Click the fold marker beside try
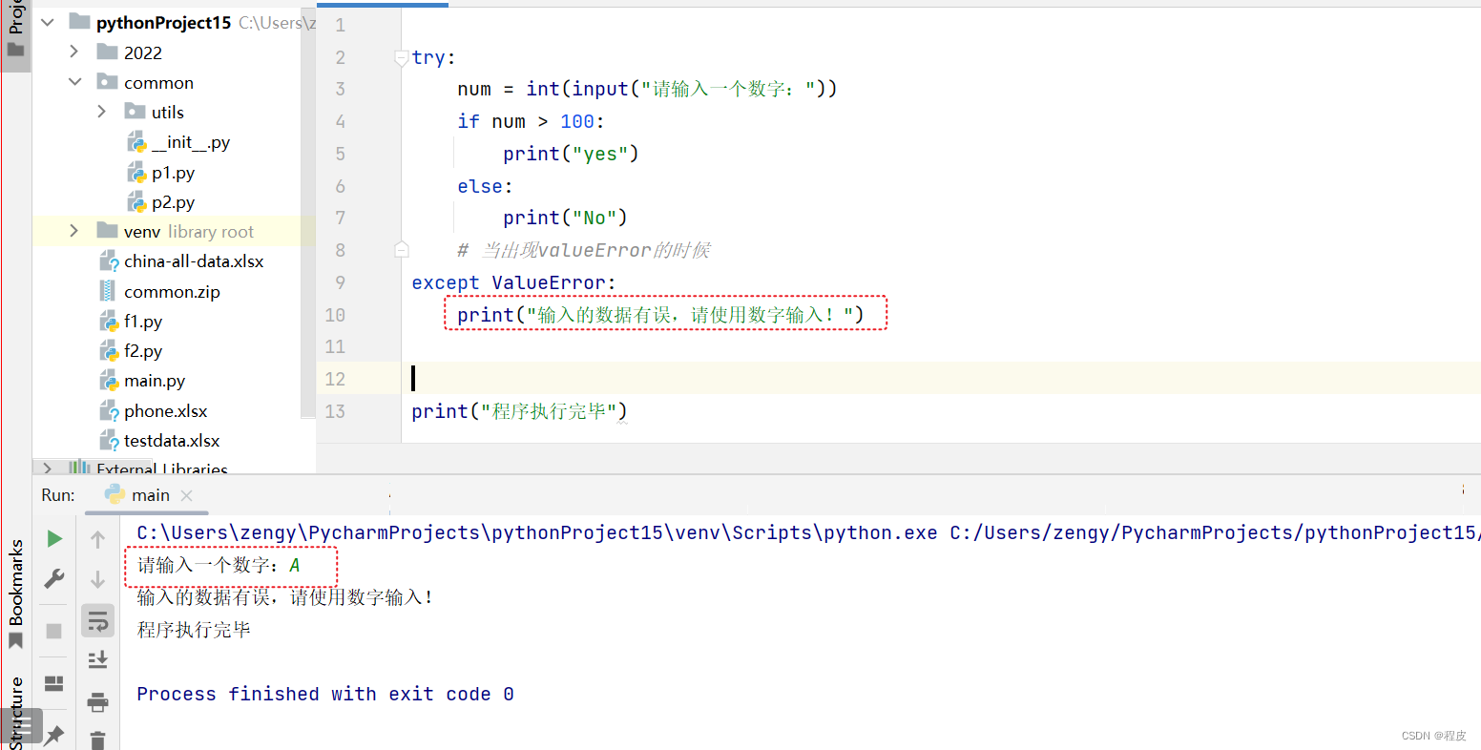1481x750 pixels. click(x=402, y=57)
